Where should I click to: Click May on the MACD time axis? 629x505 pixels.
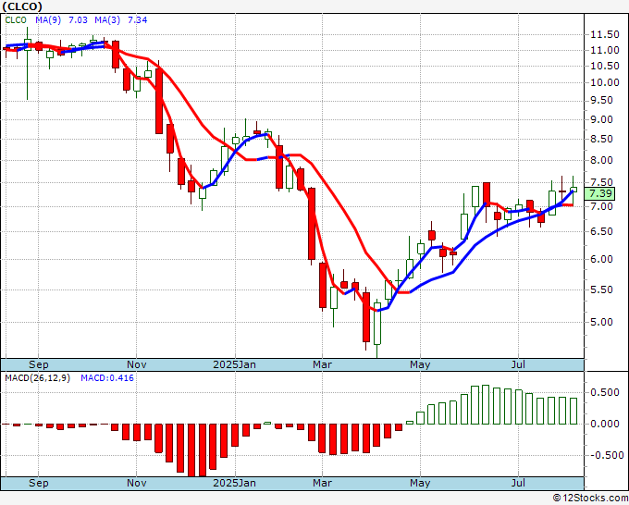(x=420, y=483)
